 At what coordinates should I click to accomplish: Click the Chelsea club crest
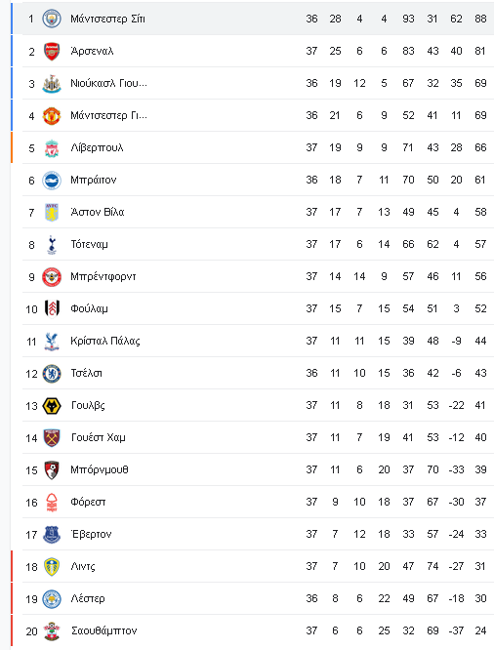tap(52, 374)
